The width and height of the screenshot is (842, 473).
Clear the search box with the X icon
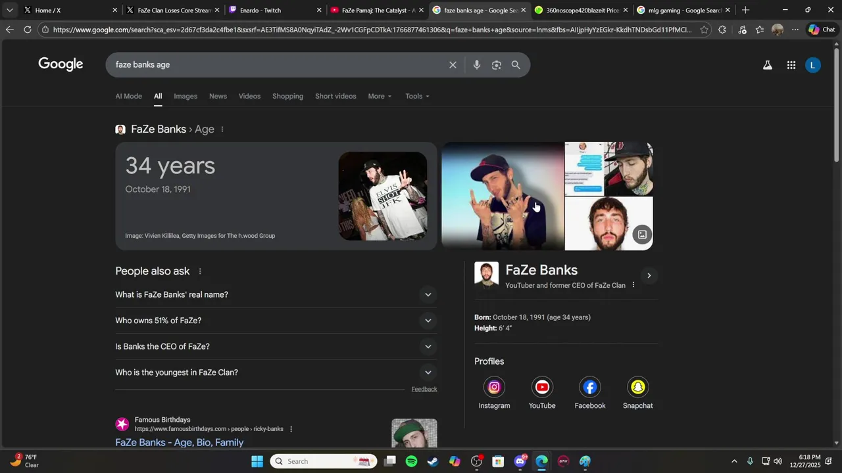coord(453,65)
